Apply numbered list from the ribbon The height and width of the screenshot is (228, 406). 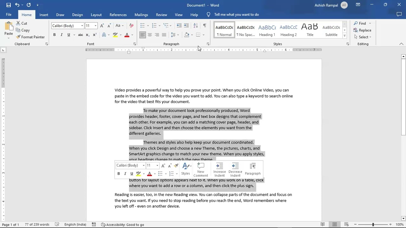point(154,26)
